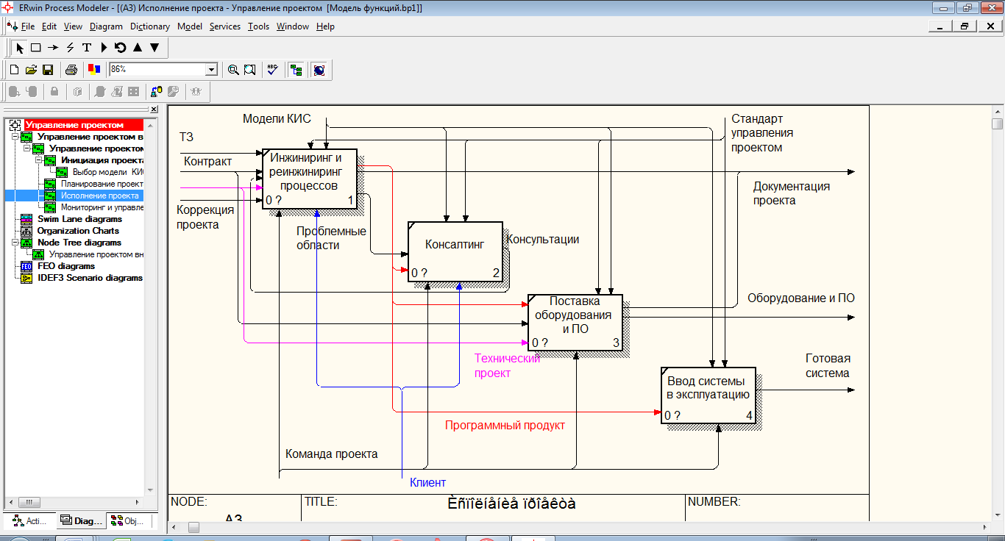Collapse the second-level Управление проектом node
The width and height of the screenshot is (1005, 541).
pos(27,148)
